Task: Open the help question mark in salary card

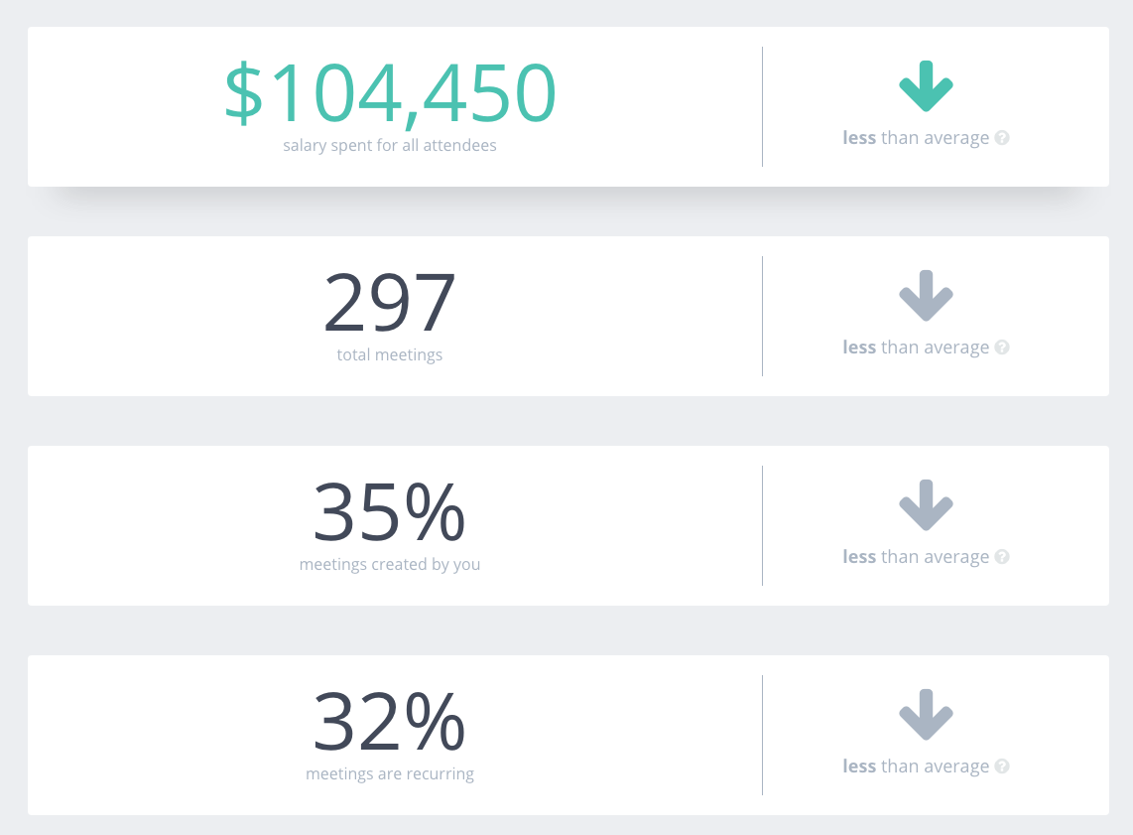Action: pos(1001,138)
